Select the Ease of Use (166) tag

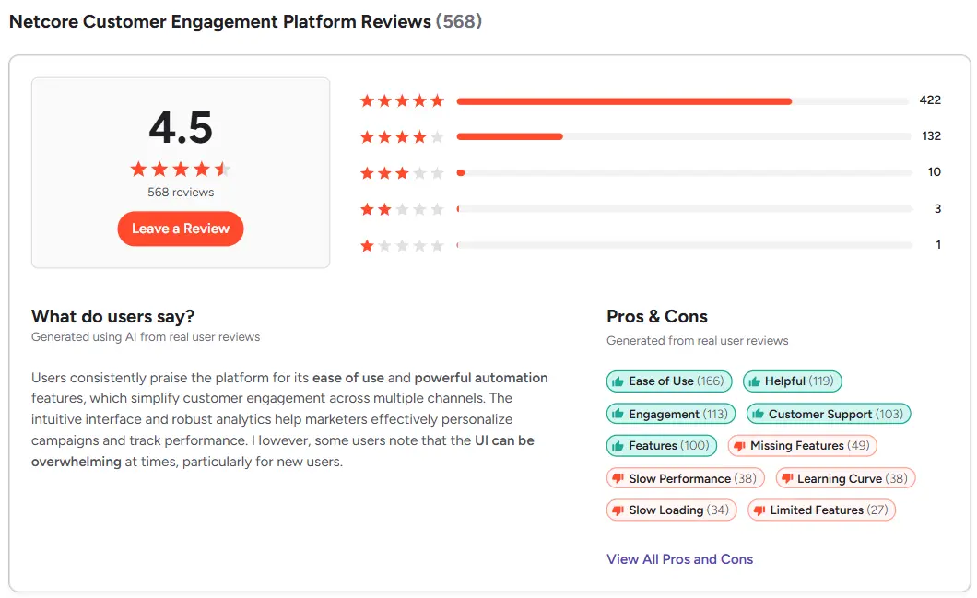pyautogui.click(x=668, y=381)
